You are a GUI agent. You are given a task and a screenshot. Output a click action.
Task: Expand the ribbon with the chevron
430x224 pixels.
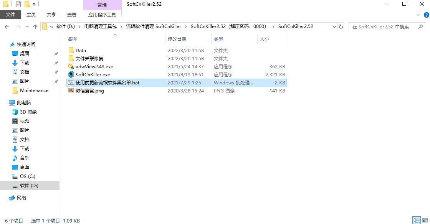[417, 15]
